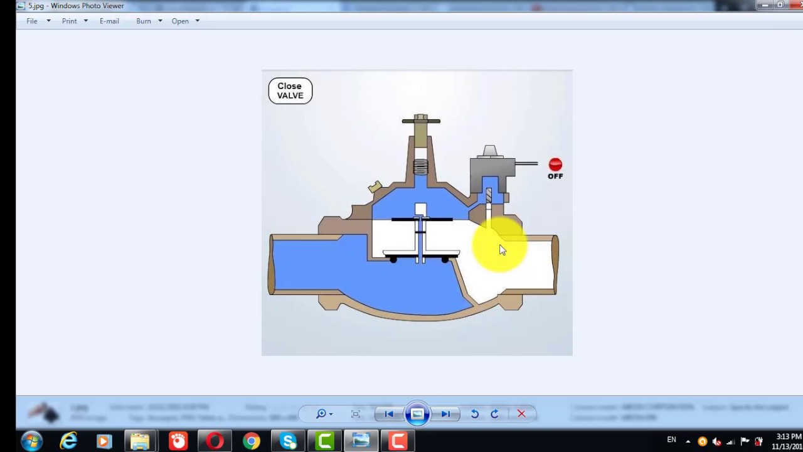Open the red Camtasia Recorder taskbar icon

pyautogui.click(x=398, y=441)
